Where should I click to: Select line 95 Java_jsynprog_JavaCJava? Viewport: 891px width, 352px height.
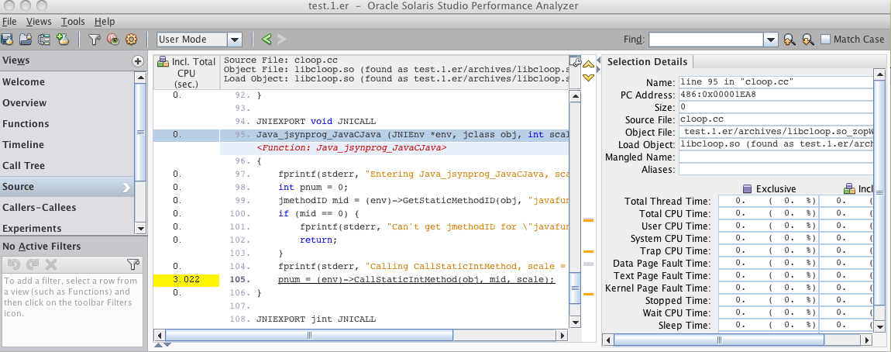tap(394, 135)
